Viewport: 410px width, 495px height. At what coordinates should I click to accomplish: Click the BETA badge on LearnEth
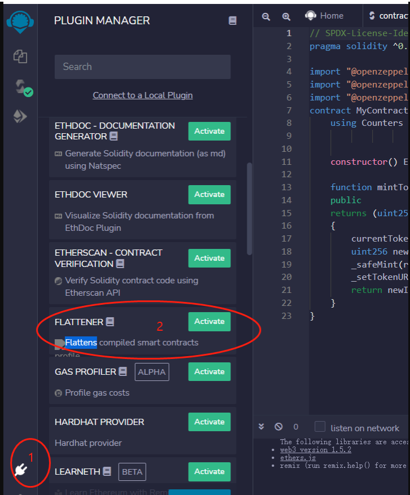[132, 472]
